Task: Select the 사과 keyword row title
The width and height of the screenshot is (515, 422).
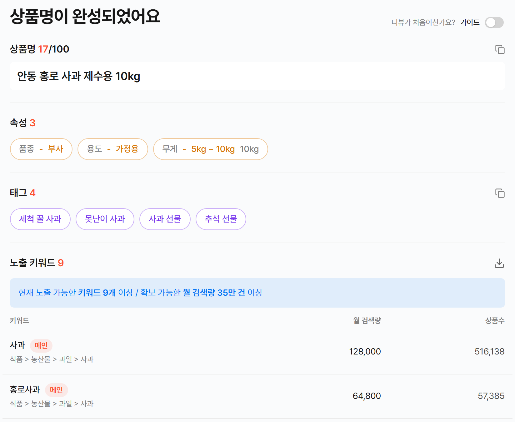Action: pos(17,345)
